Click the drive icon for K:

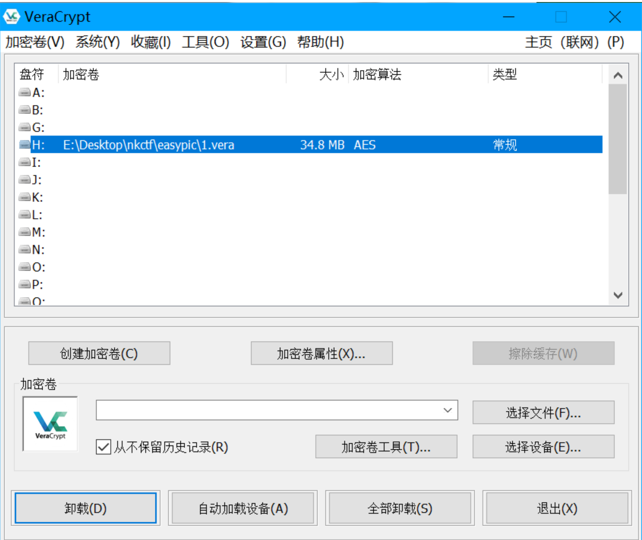[x=24, y=197]
